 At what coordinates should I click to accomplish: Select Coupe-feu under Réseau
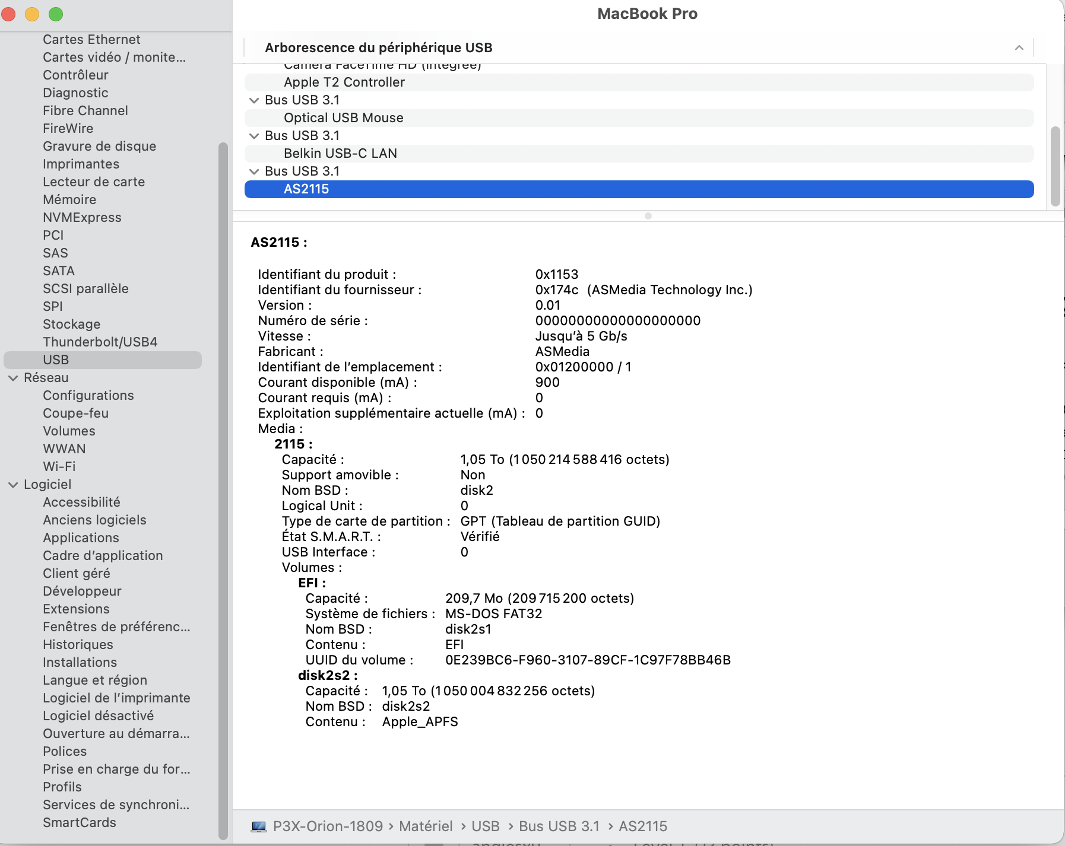pyautogui.click(x=75, y=414)
